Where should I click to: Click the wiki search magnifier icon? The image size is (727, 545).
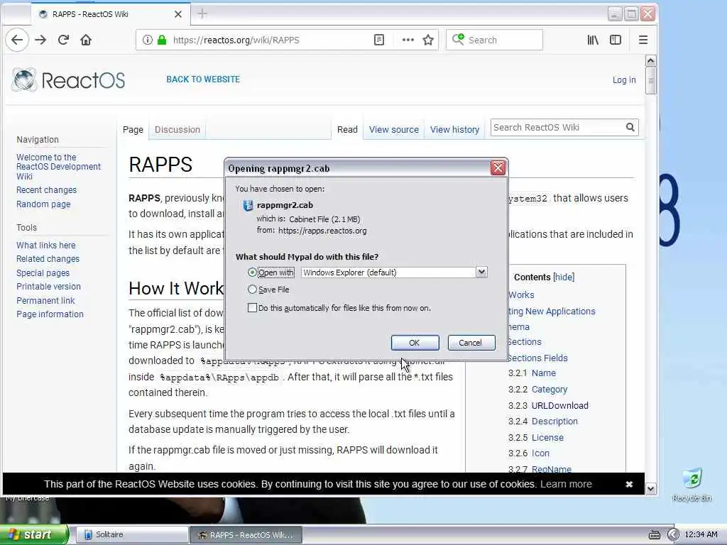[x=630, y=128]
